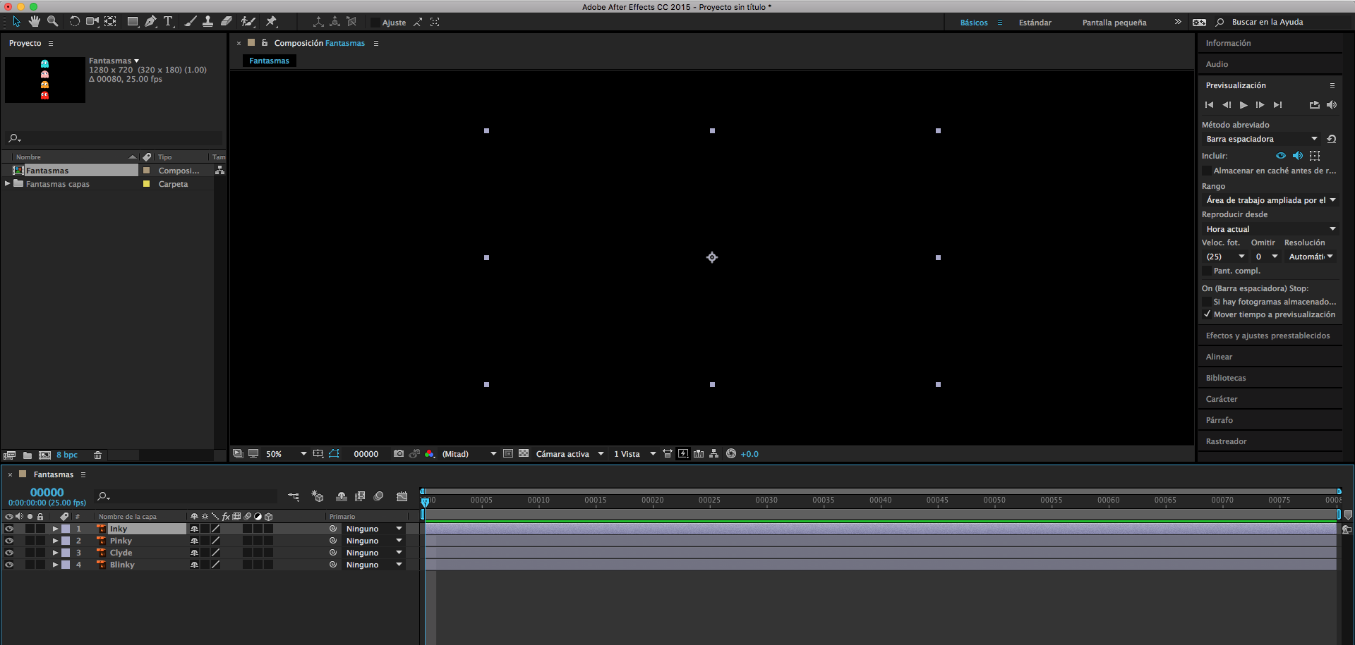The height and width of the screenshot is (645, 1355).
Task: Open the Proyecto panel menu
Action: click(51, 43)
